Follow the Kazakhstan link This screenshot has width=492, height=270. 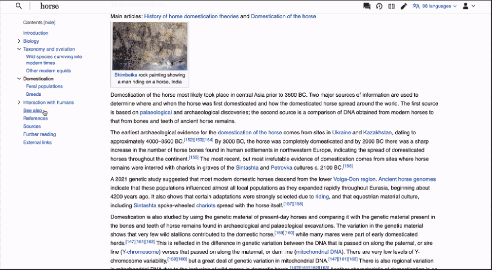(377, 132)
